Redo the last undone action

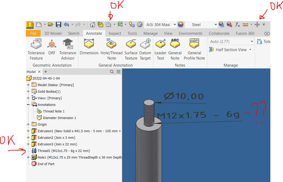coord(78,24)
